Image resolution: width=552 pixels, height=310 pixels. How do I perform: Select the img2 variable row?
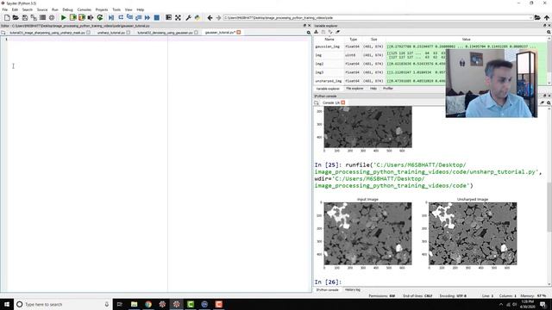pos(430,64)
